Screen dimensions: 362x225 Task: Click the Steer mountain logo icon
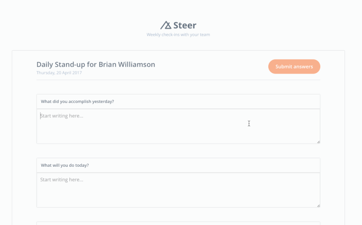pyautogui.click(x=166, y=26)
